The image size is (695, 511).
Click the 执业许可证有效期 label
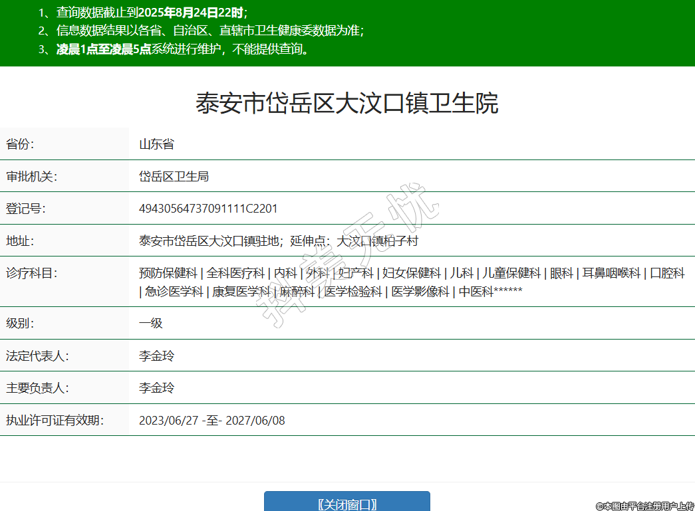pos(55,421)
